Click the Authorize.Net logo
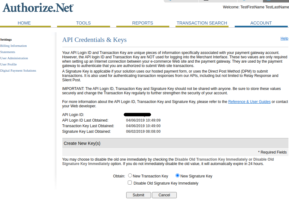The height and width of the screenshot is (201, 289). point(38,8)
